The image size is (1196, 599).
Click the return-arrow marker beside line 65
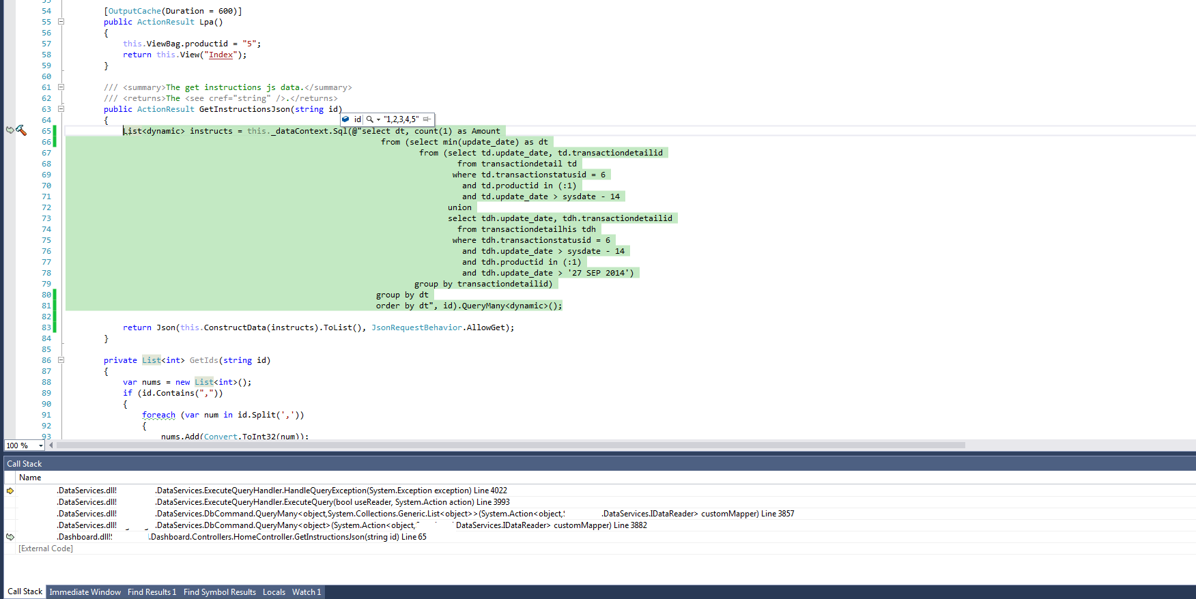point(10,130)
